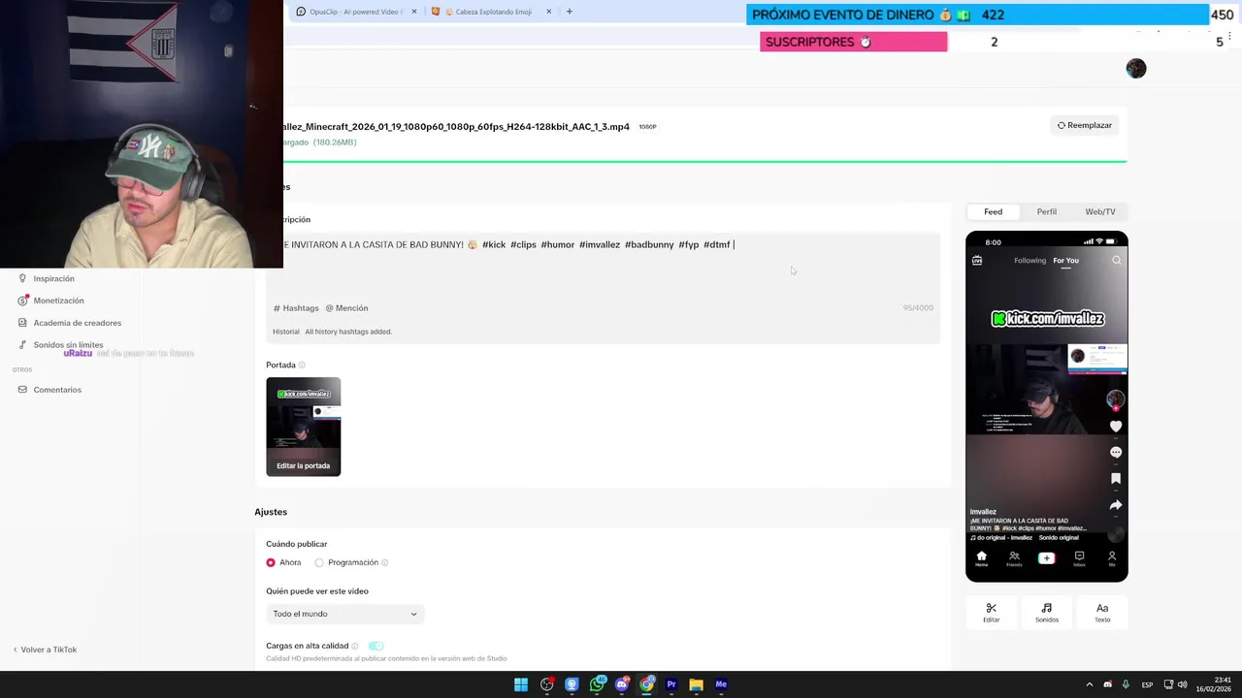Click the ESP language indicator
This screenshot has width=1242, height=698.
pyautogui.click(x=1147, y=684)
